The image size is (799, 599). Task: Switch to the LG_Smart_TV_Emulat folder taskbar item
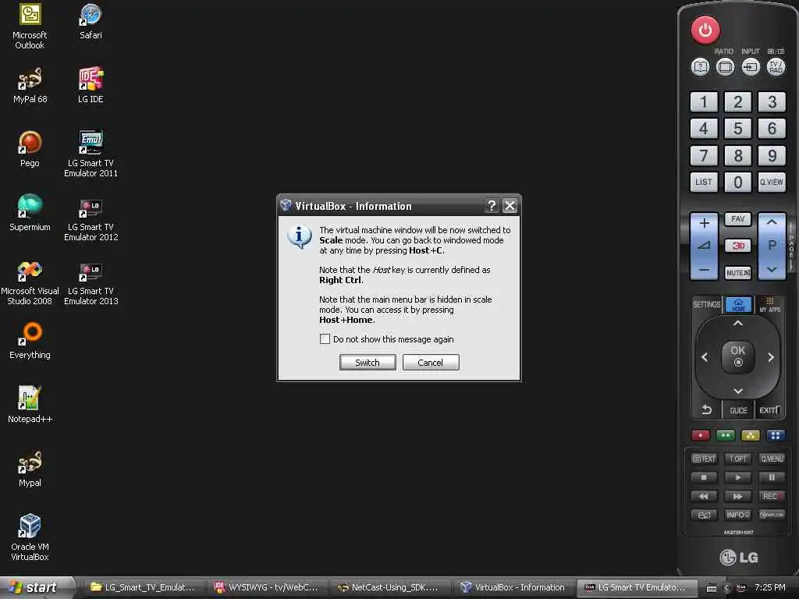(x=144, y=587)
